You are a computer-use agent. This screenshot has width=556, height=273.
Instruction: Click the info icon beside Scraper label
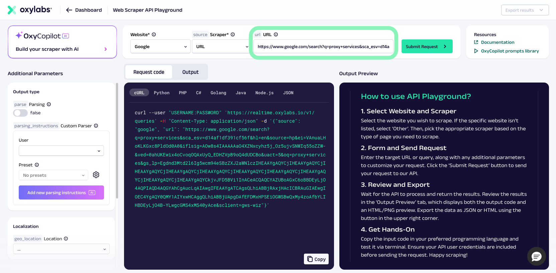coord(233,34)
